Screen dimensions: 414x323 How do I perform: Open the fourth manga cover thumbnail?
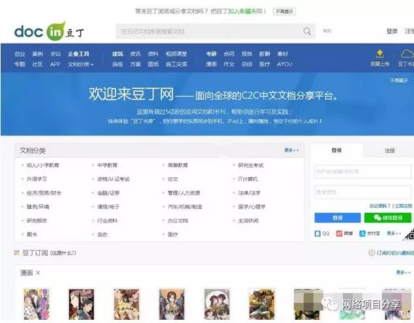[x=172, y=304]
